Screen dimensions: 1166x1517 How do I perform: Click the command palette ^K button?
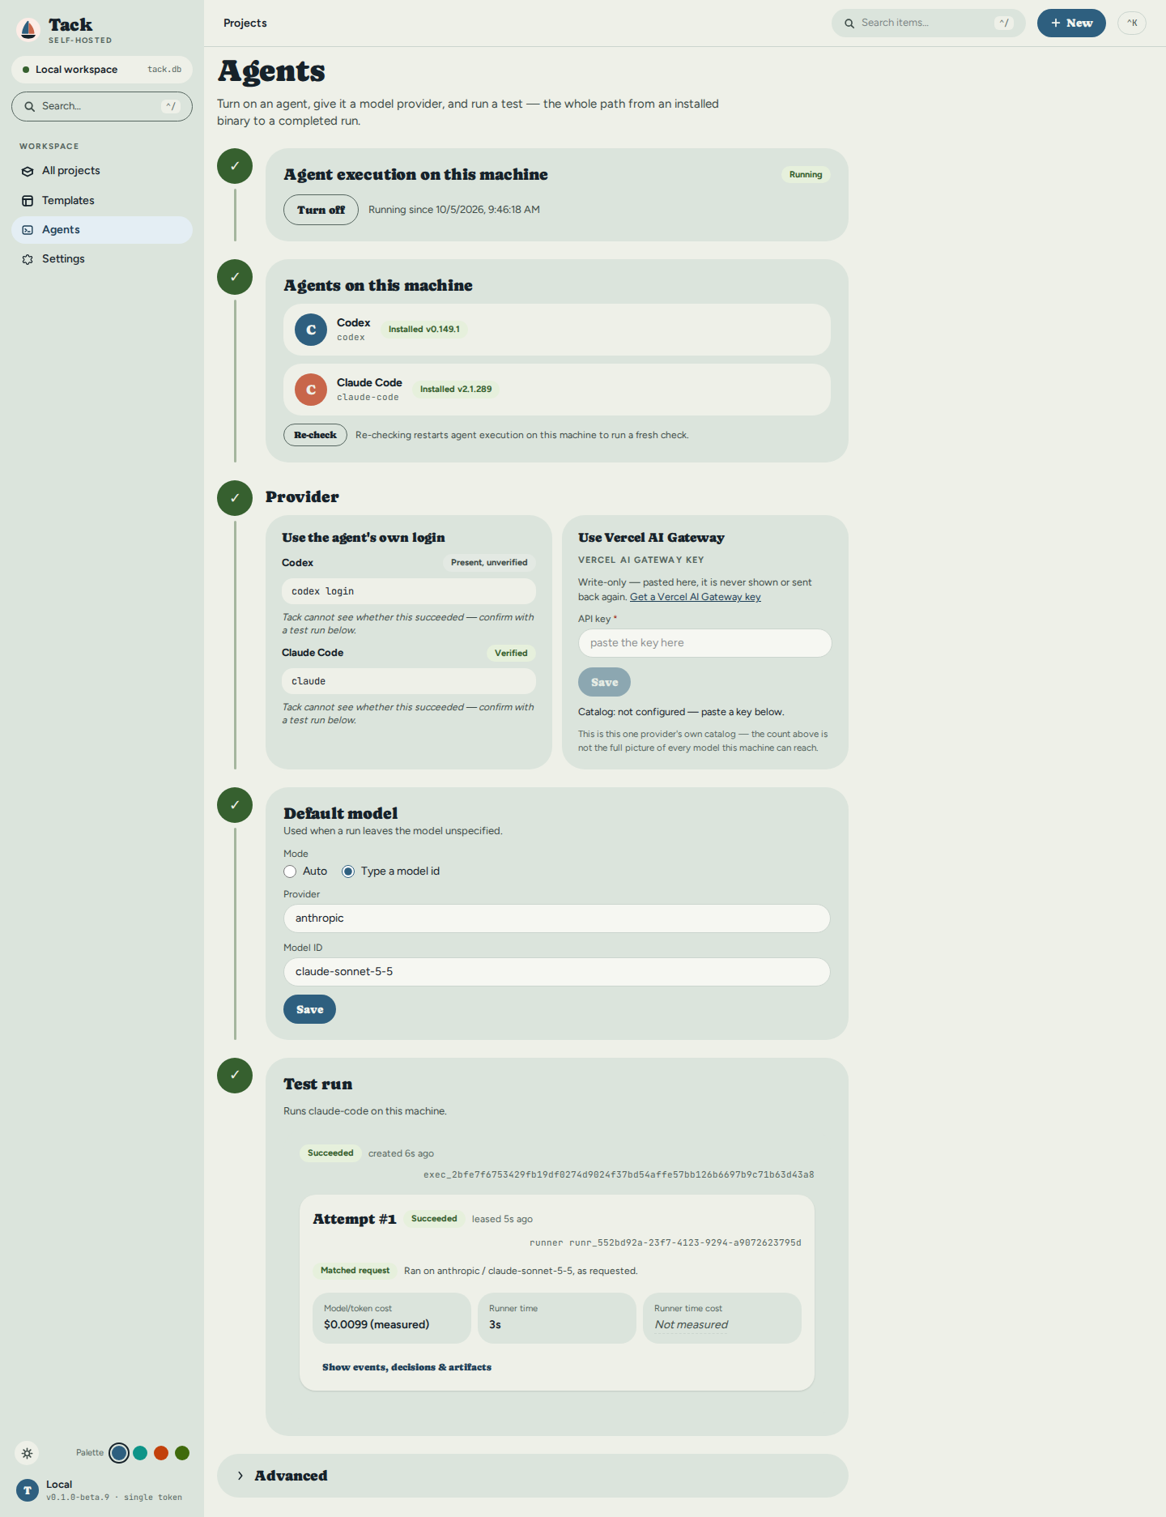(1132, 23)
